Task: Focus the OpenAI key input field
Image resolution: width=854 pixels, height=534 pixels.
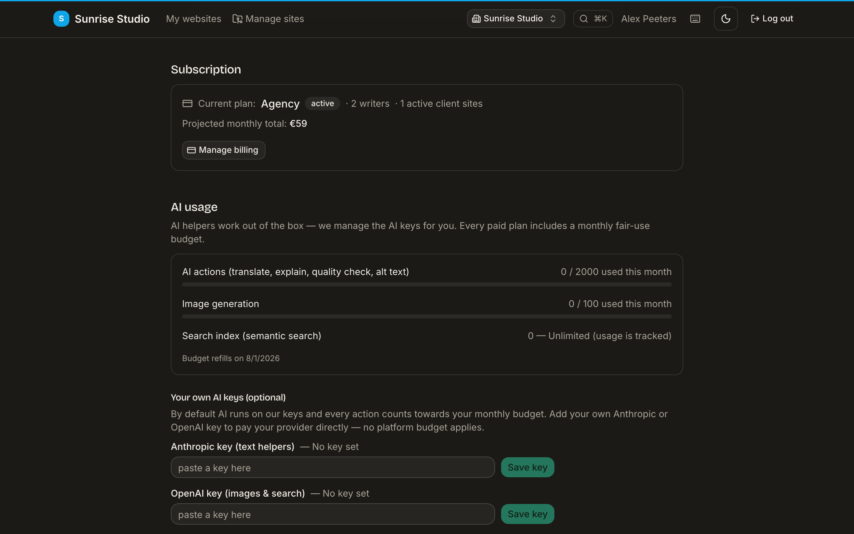Action: 332,514
